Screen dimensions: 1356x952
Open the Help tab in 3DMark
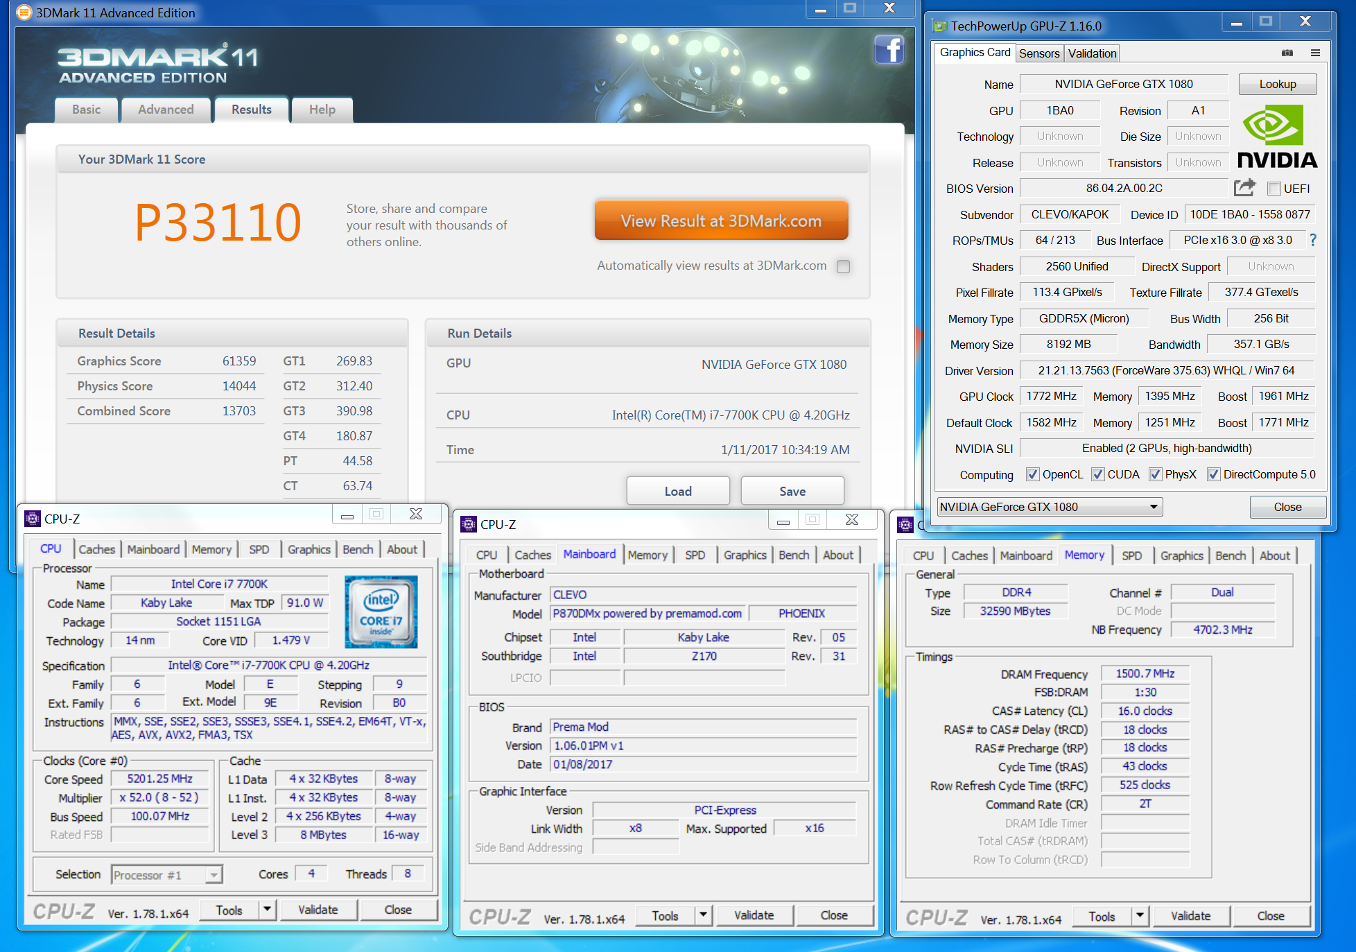pos(322,110)
